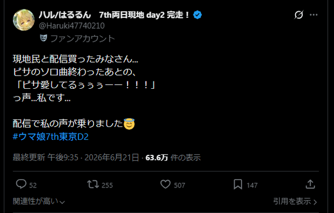Click the display name ハル/はるるん
This screenshot has height=213, width=334.
point(65,15)
